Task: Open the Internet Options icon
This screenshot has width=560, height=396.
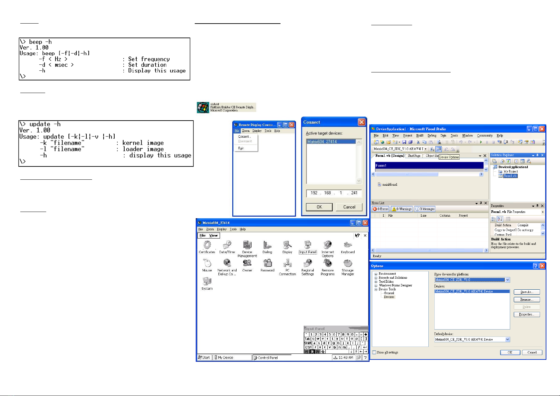Action: point(328,249)
